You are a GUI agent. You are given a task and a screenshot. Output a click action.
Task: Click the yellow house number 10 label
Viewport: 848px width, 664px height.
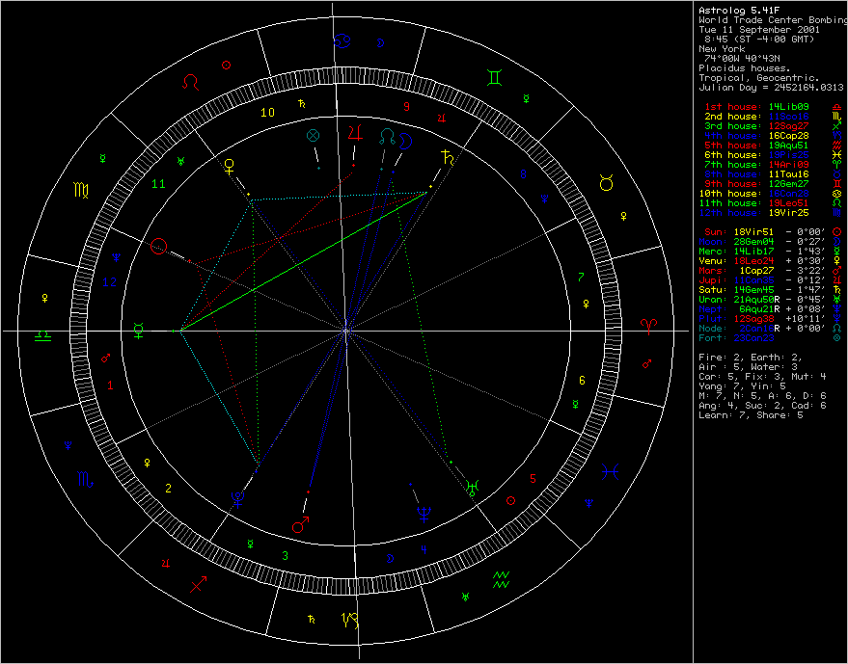(x=269, y=112)
